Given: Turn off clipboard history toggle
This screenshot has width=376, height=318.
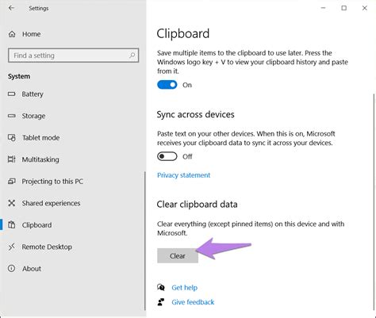Looking at the screenshot, I should pyautogui.click(x=167, y=85).
